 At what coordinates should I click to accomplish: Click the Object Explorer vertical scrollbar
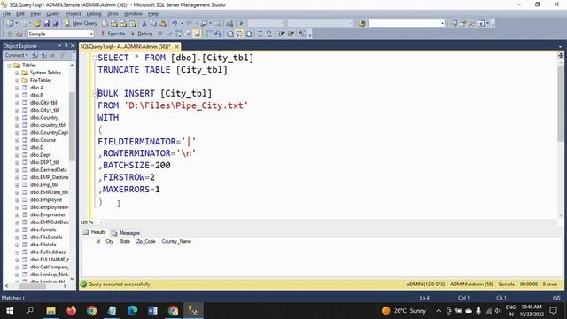[x=72, y=127]
